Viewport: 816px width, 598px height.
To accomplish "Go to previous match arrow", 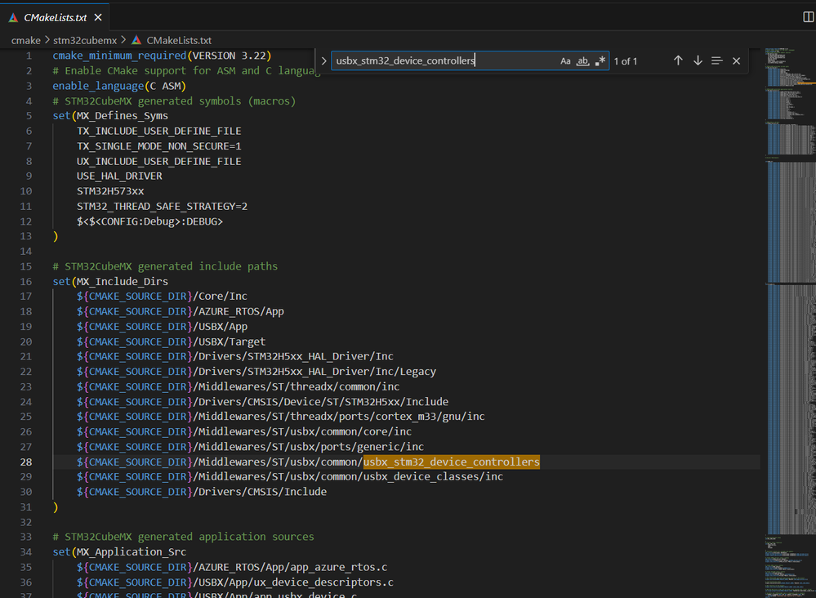I will 678,61.
